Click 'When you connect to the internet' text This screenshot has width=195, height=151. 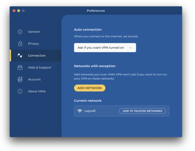pyautogui.click(x=106, y=36)
